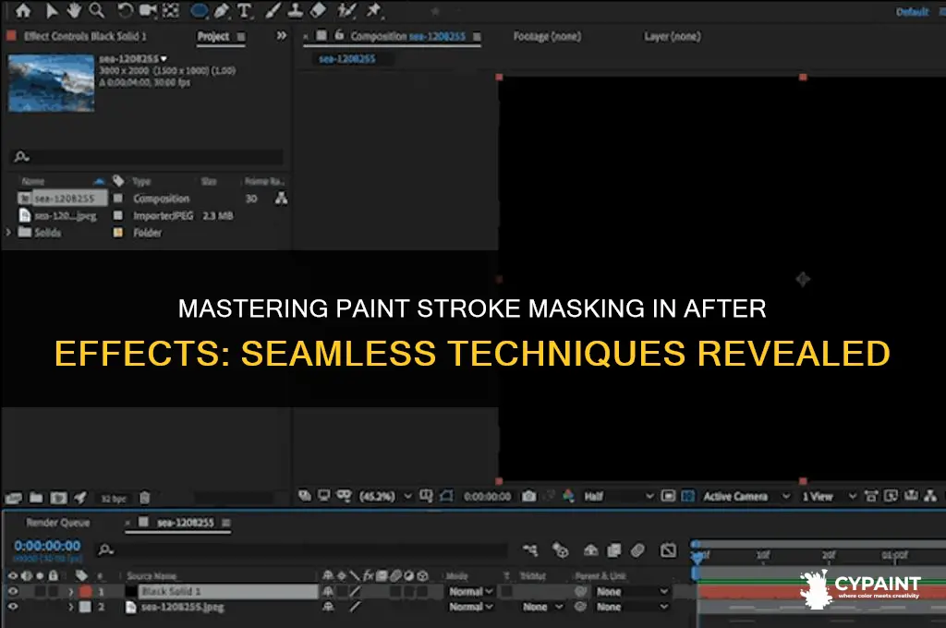Viewport: 946px width, 628px height.
Task: Create a new folder in Project panel
Action: pos(36,498)
